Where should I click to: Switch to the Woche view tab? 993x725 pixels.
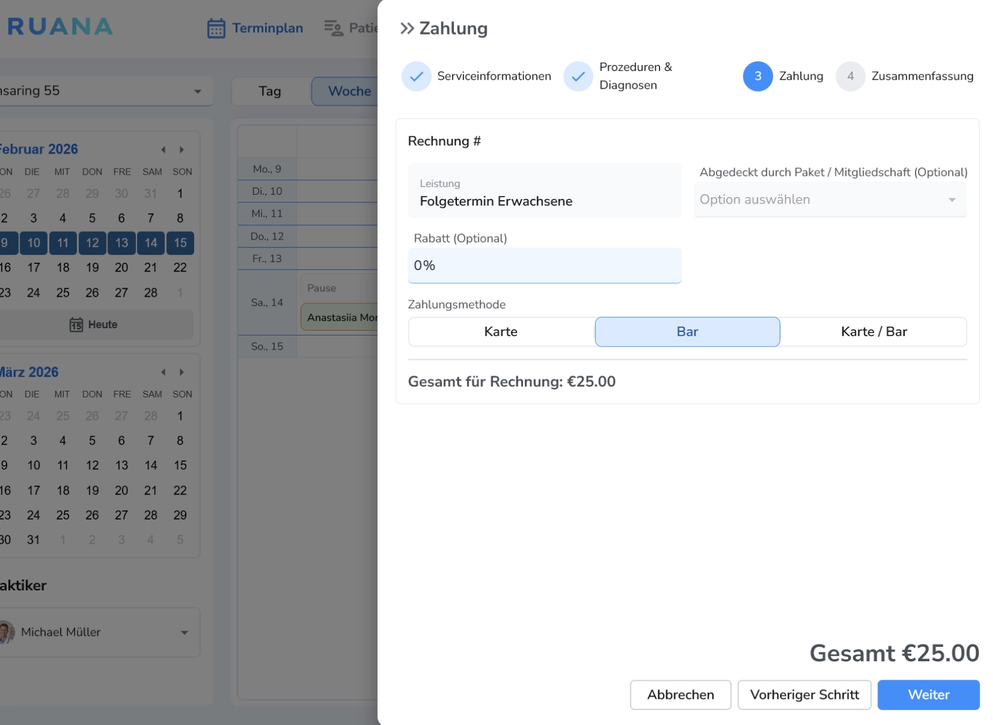coord(349,91)
